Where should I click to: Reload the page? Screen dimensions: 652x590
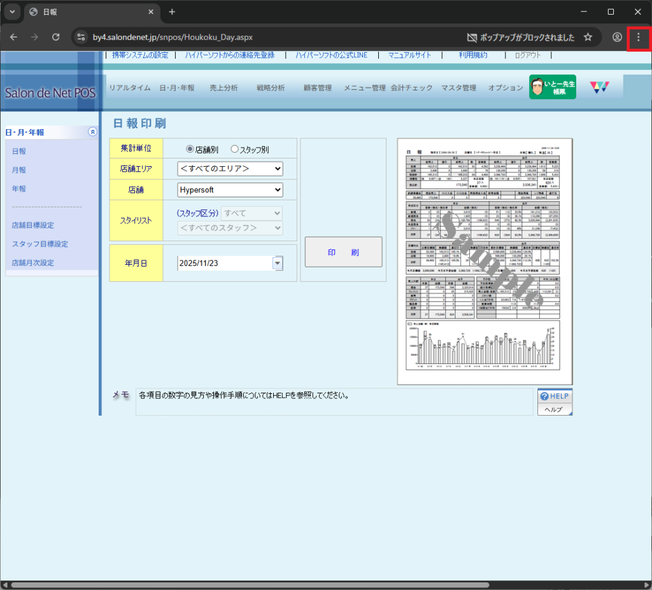(x=55, y=37)
